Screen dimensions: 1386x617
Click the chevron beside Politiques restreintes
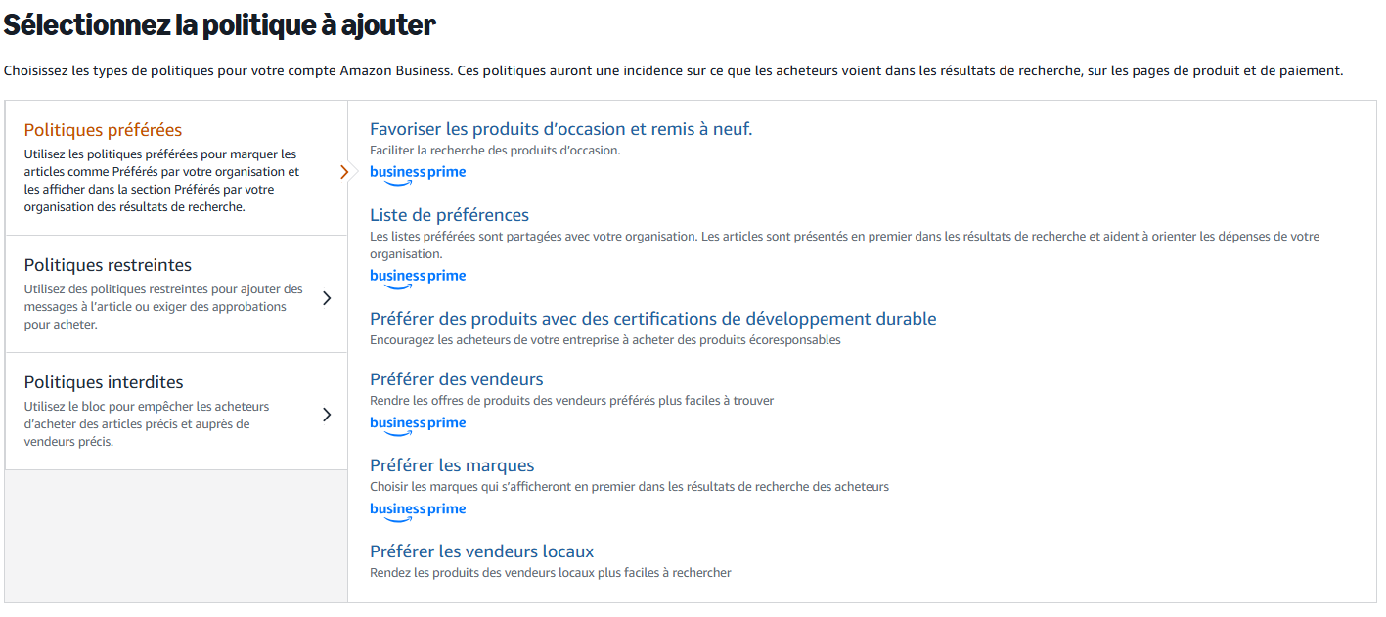click(x=328, y=297)
